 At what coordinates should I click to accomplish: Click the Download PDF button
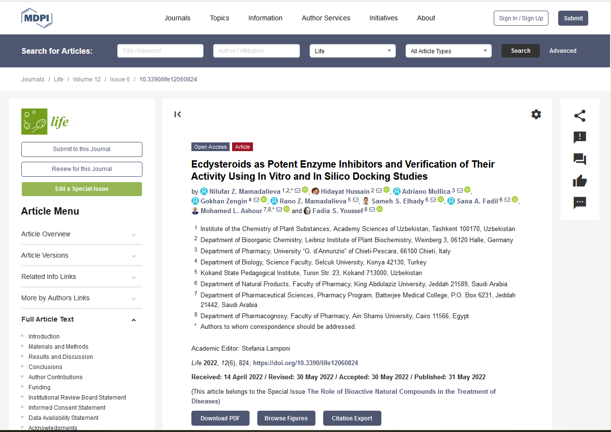[x=220, y=418]
